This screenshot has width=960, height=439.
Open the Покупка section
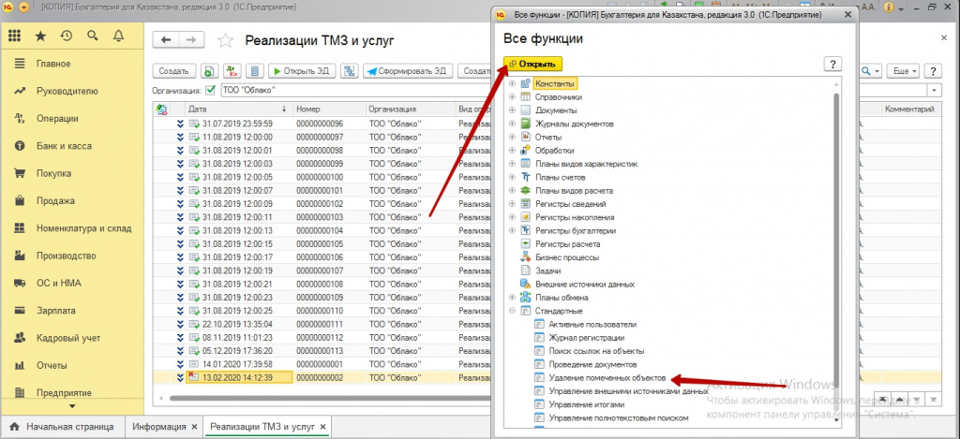72,173
